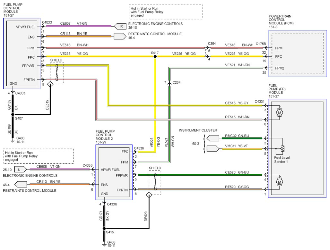Click the CE520 GN-BU wire label
The height and width of the screenshot is (250, 330).
pos(237,172)
